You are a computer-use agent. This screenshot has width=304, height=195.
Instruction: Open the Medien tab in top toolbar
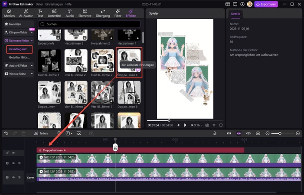coord(9,13)
